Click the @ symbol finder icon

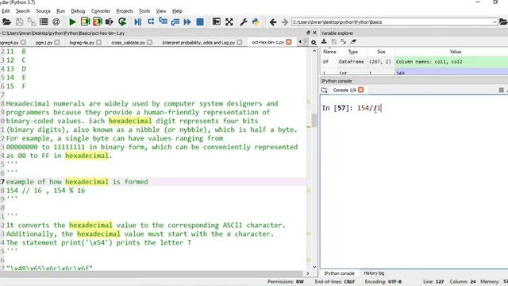56,22
